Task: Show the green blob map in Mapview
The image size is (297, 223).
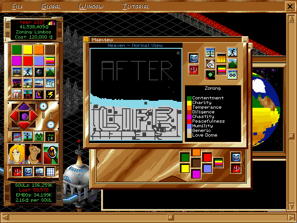Action: 210,75
